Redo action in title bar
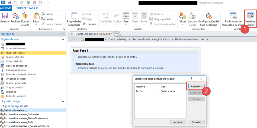The height and width of the screenshot is (128, 257). (22, 2)
